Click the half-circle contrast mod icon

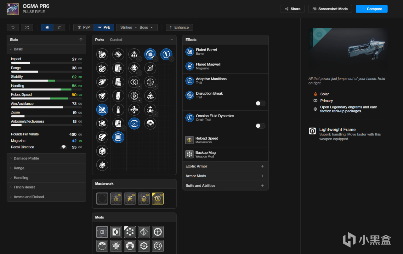[116, 232]
